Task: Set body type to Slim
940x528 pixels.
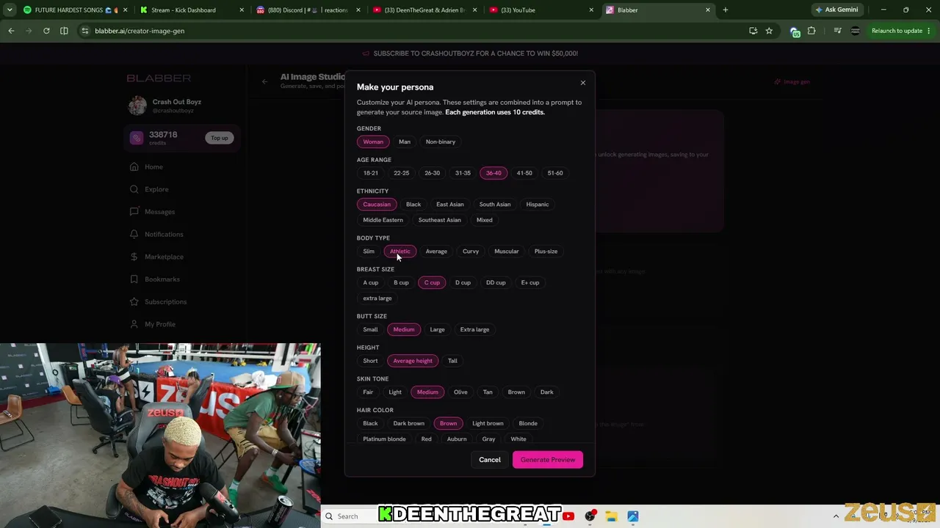Action: click(x=369, y=252)
